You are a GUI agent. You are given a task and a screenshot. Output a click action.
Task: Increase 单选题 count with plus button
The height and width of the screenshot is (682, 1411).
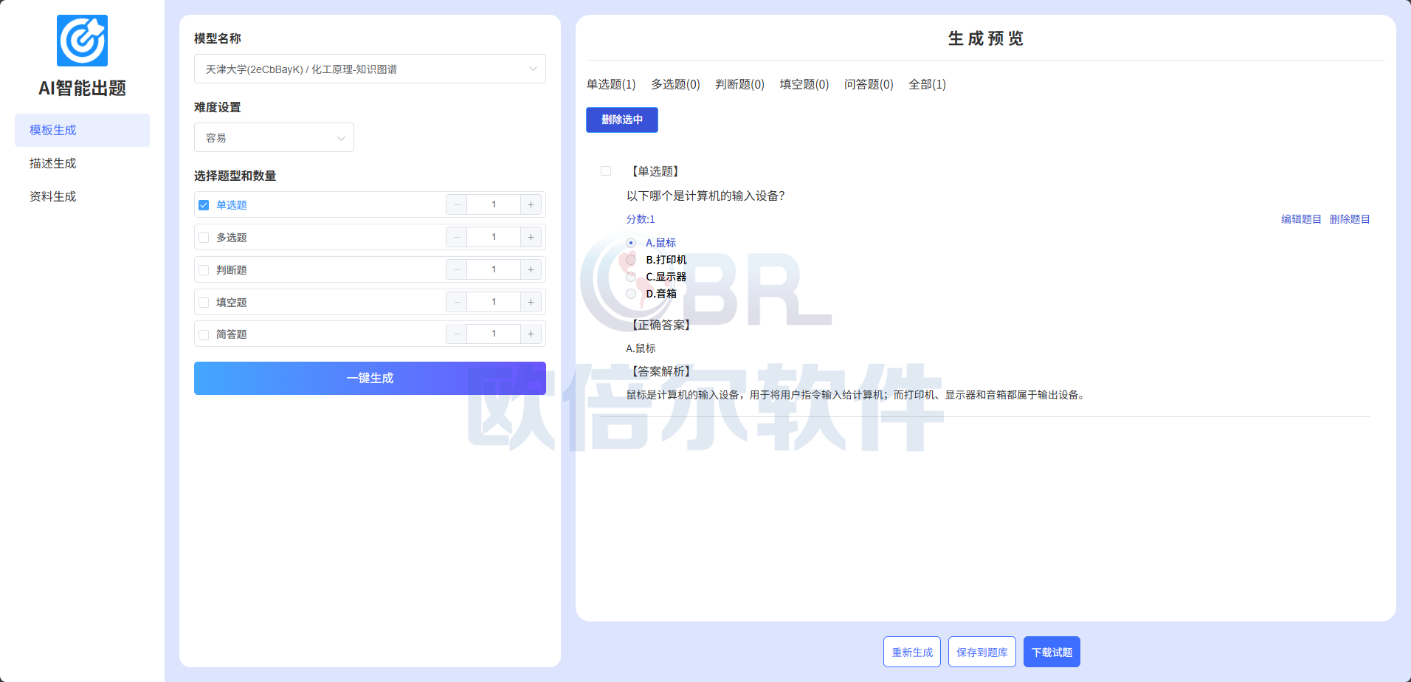coord(531,204)
